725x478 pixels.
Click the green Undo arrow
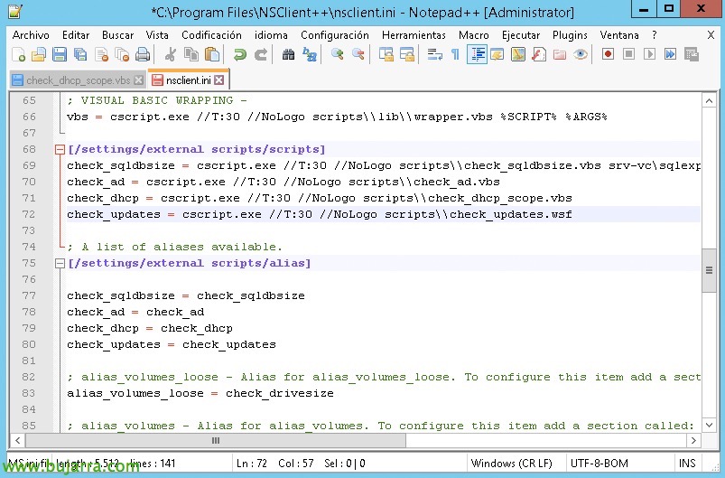(x=239, y=54)
